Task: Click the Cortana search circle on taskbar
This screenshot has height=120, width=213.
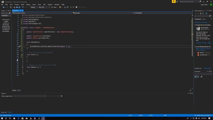Action: [6, 118]
